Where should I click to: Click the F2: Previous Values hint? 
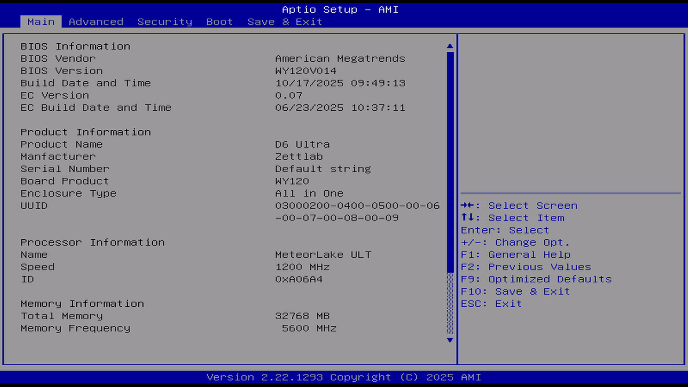(526, 267)
